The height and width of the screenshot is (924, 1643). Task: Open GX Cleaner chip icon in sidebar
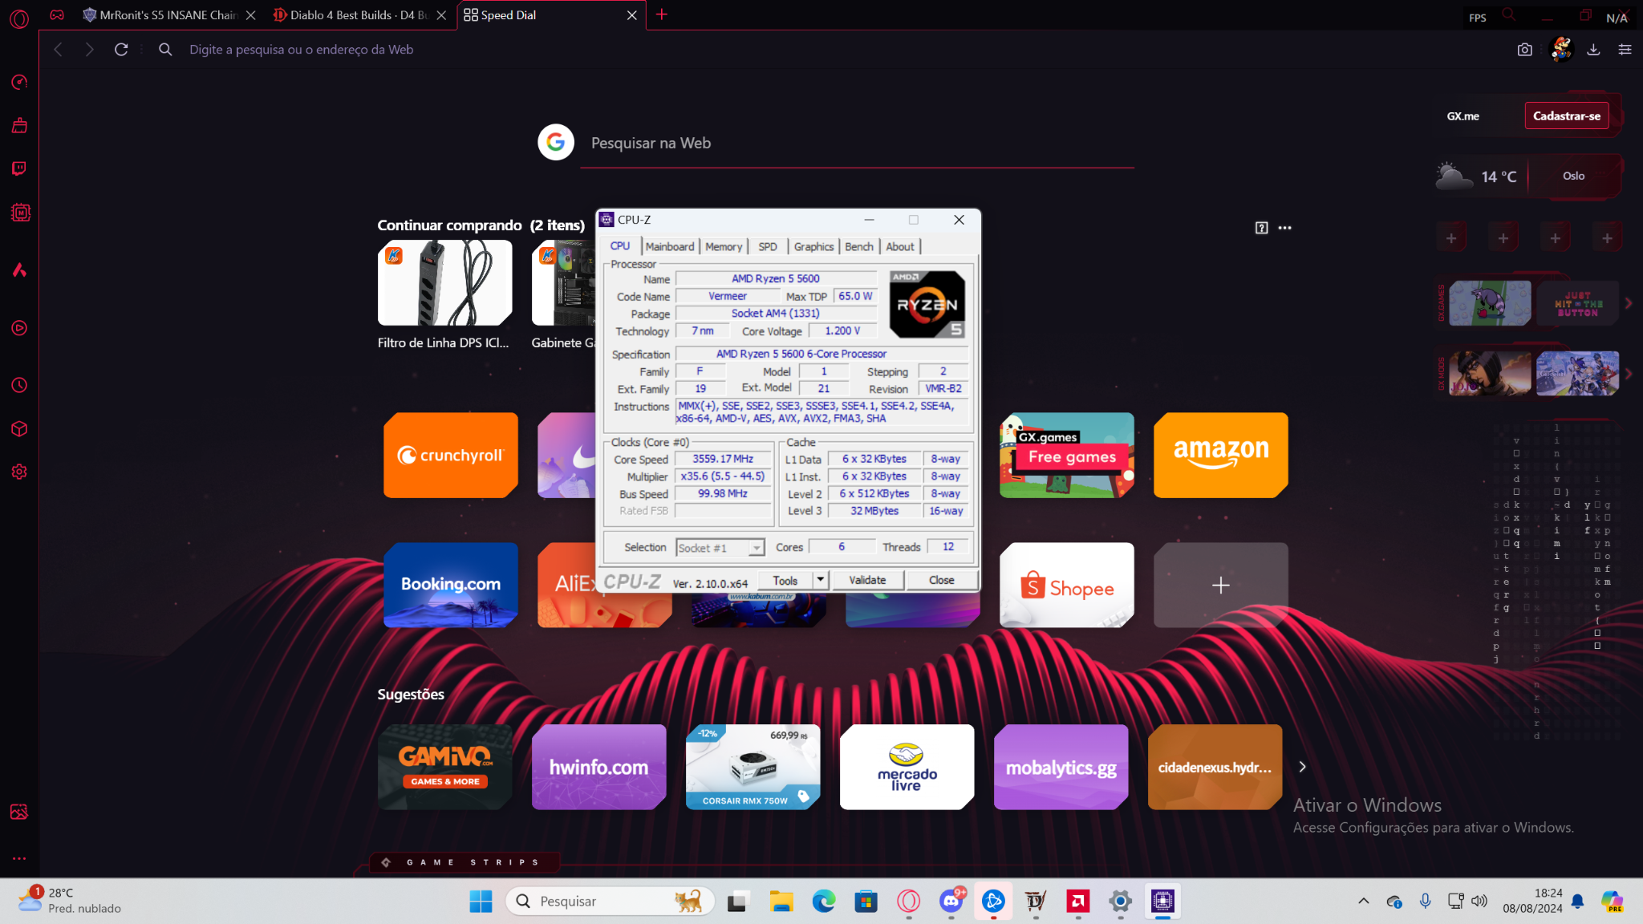click(x=20, y=213)
